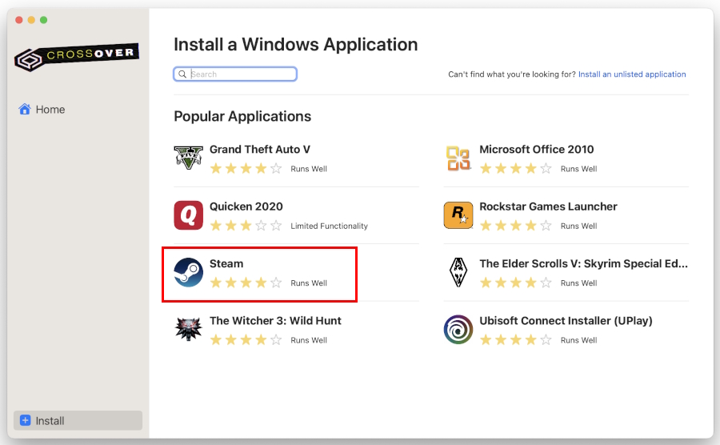Viewport: 720px width, 445px height.
Task: Click the Quicken 2020 Limited Functionality label
Action: click(x=329, y=227)
